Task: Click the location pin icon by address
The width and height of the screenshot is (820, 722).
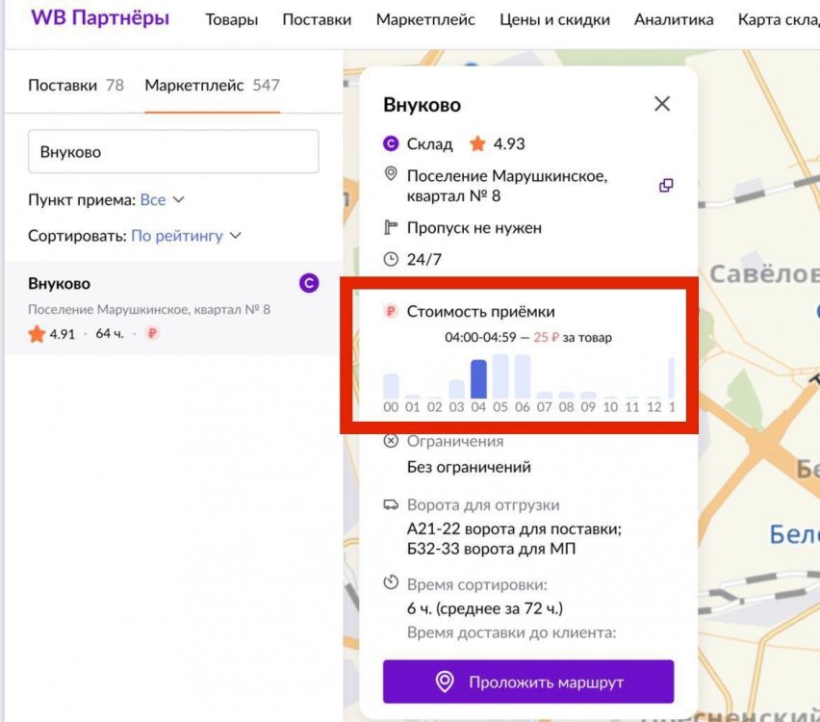Action: (x=391, y=175)
